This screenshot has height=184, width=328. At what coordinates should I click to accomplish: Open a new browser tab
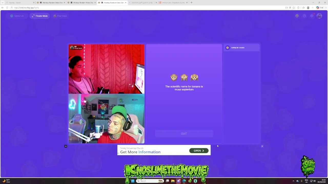[191, 3]
